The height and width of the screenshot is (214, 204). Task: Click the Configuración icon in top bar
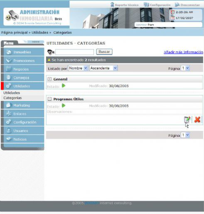pyautogui.click(x=146, y=5)
